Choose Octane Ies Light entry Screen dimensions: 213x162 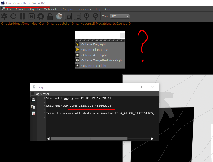click(100, 66)
